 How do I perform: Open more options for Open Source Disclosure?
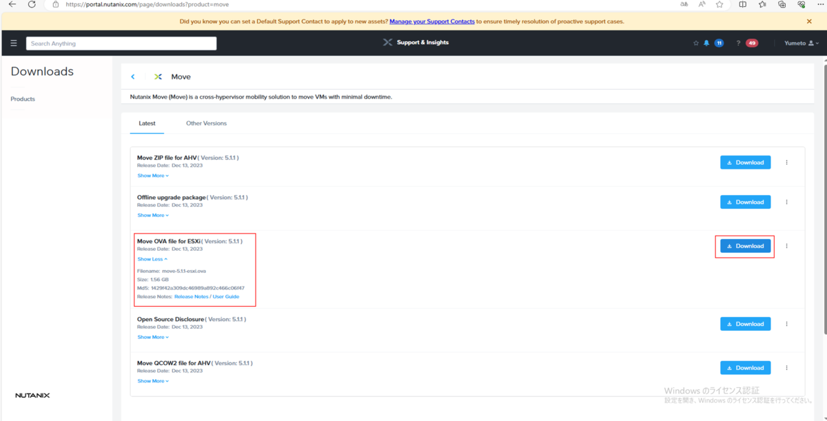pyautogui.click(x=786, y=324)
